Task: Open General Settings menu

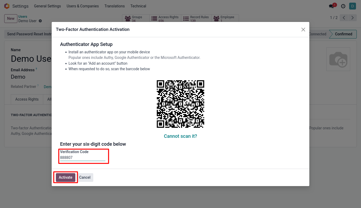Action: coord(47,6)
